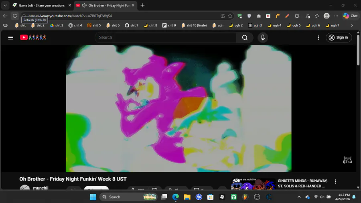Open split screen icon in address bar
Screen dimensions: 361x203
coord(222,16)
